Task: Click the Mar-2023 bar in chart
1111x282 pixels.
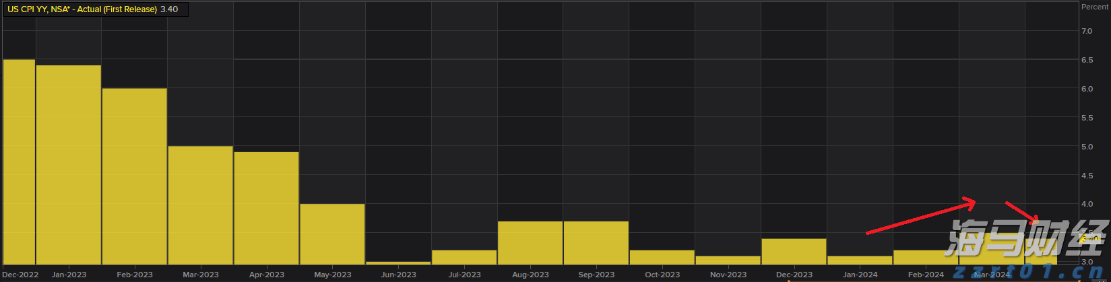Action: click(200, 205)
